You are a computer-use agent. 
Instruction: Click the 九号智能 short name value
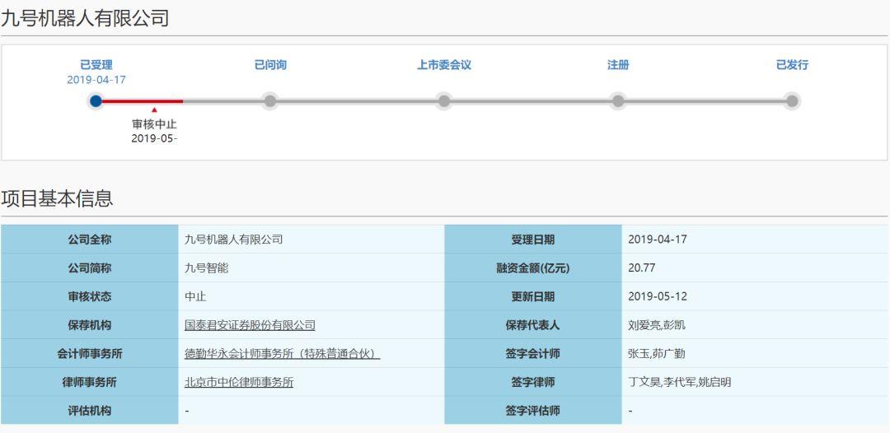[x=206, y=268]
